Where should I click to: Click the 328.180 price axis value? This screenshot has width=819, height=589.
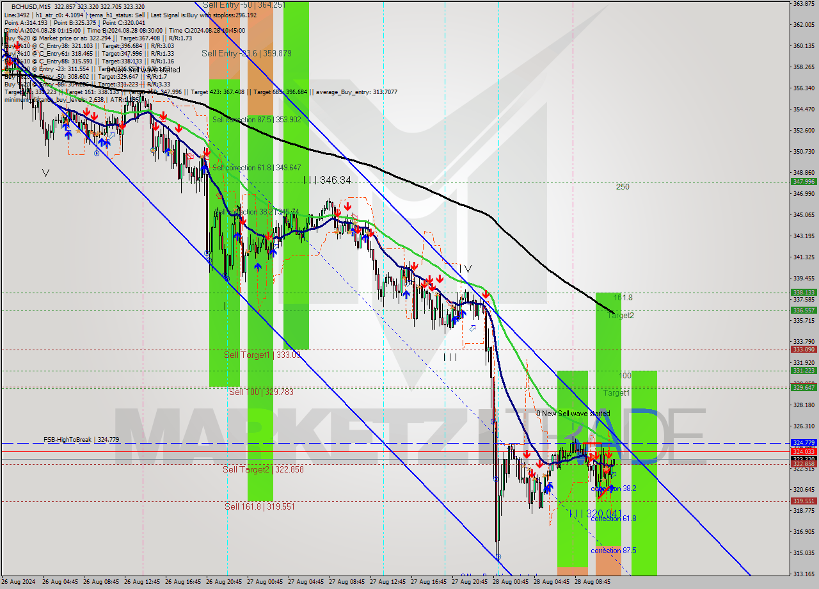tap(804, 405)
